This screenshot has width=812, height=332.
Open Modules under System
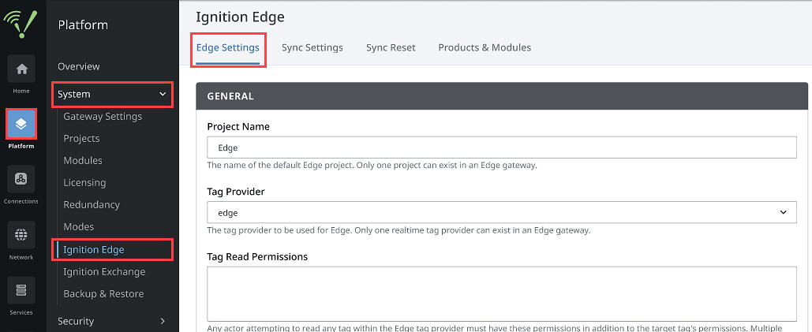point(83,160)
